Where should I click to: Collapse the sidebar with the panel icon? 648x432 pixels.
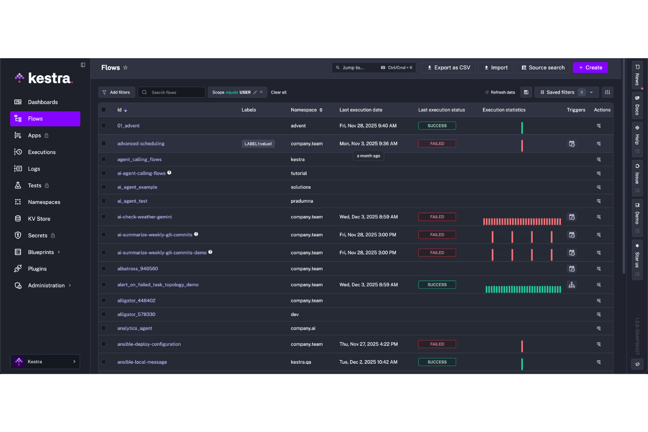(83, 65)
